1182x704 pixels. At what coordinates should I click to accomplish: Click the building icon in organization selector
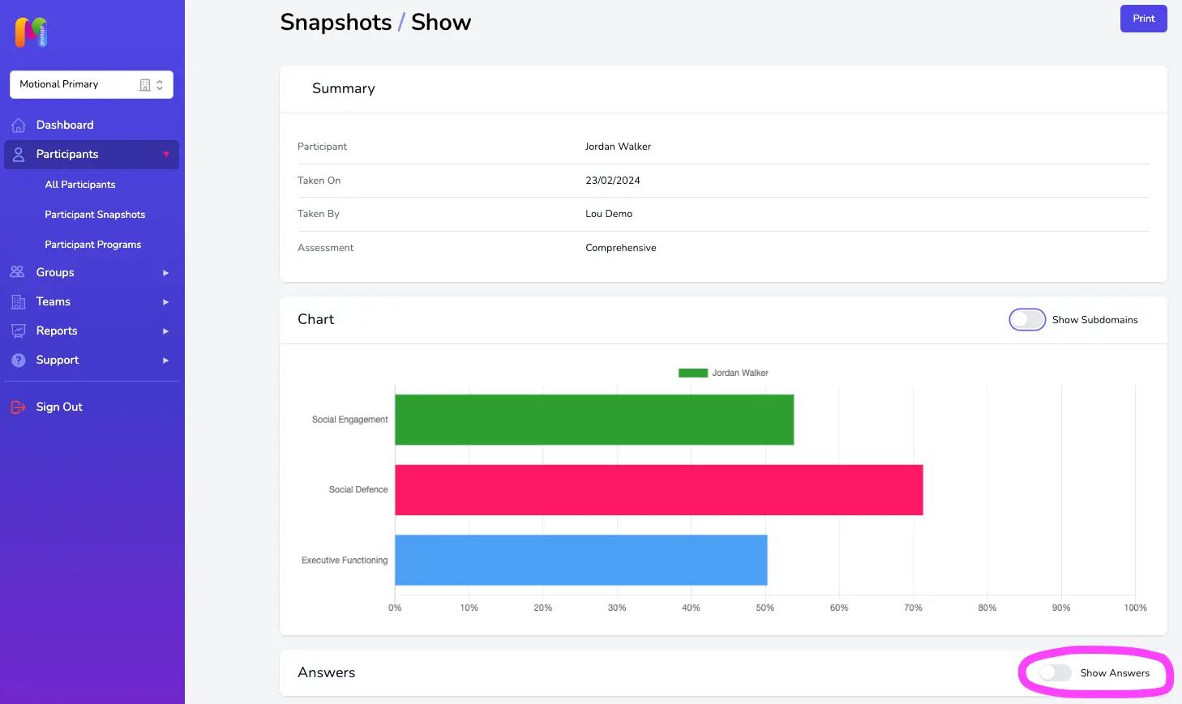pos(145,85)
